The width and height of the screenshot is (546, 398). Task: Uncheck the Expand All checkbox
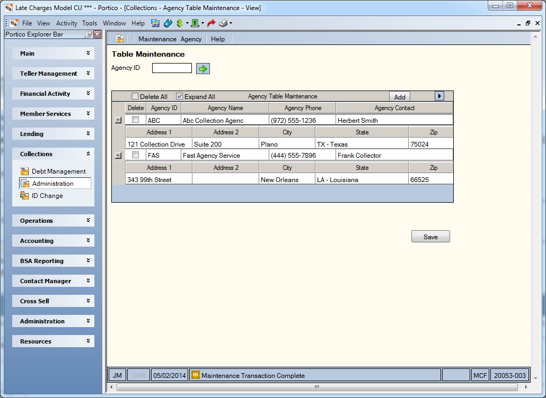pyautogui.click(x=179, y=96)
